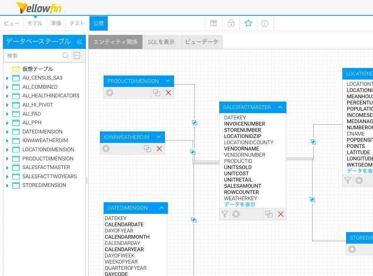Viewport: 373px width, 276px height.
Task: Click the lock icon in top toolbar
Action: coord(231,23)
